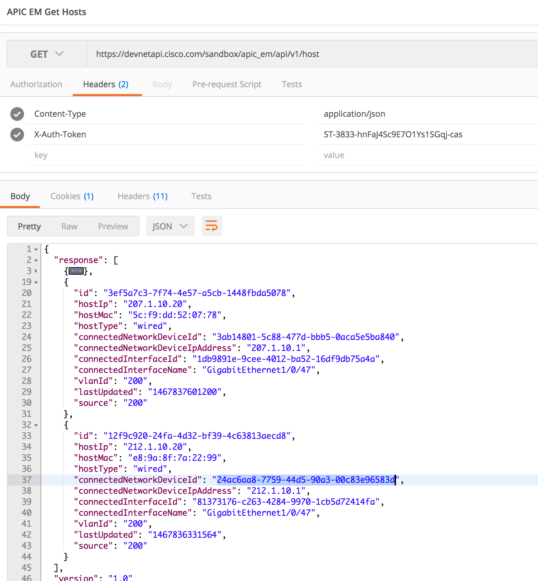Click the id value starting 12f9c920

click(197, 436)
